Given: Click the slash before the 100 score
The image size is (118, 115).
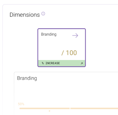Looking at the screenshot, I should [x=63, y=53].
